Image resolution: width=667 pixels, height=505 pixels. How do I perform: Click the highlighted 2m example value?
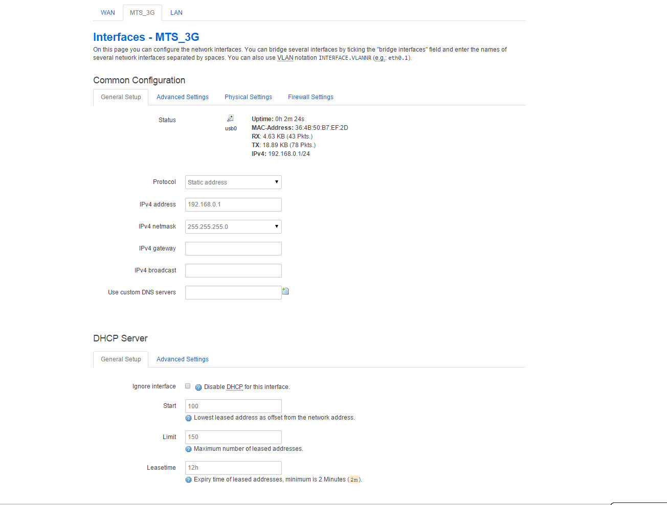click(x=354, y=480)
